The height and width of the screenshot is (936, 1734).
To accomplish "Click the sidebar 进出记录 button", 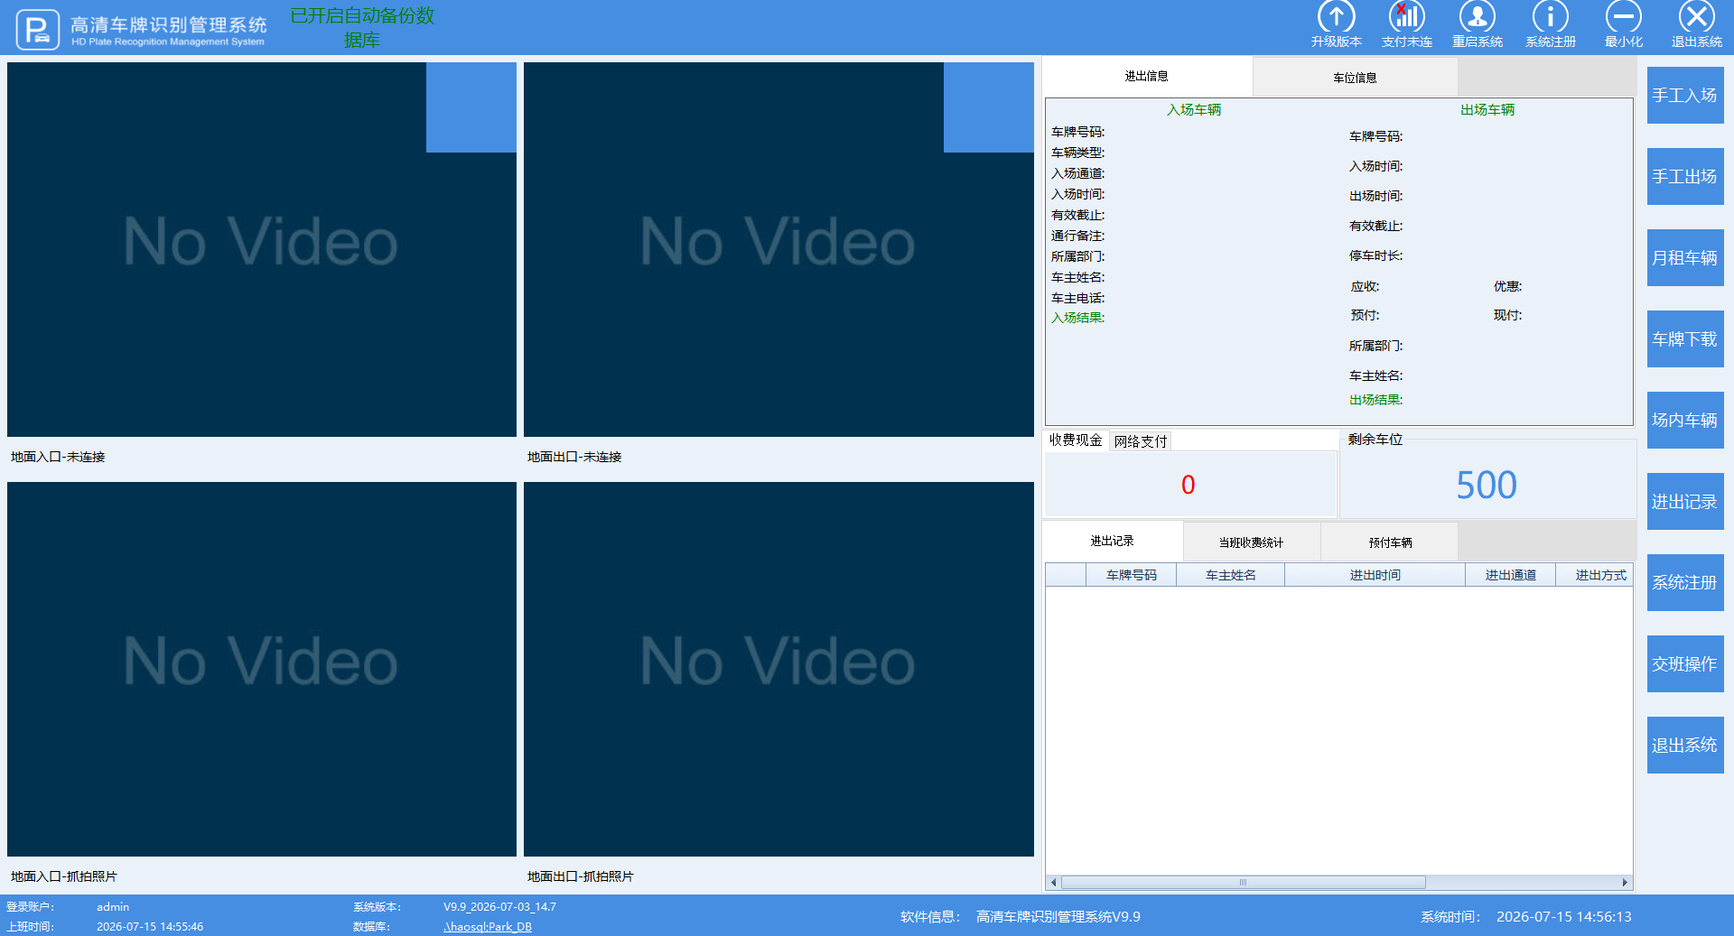I will pos(1685,501).
